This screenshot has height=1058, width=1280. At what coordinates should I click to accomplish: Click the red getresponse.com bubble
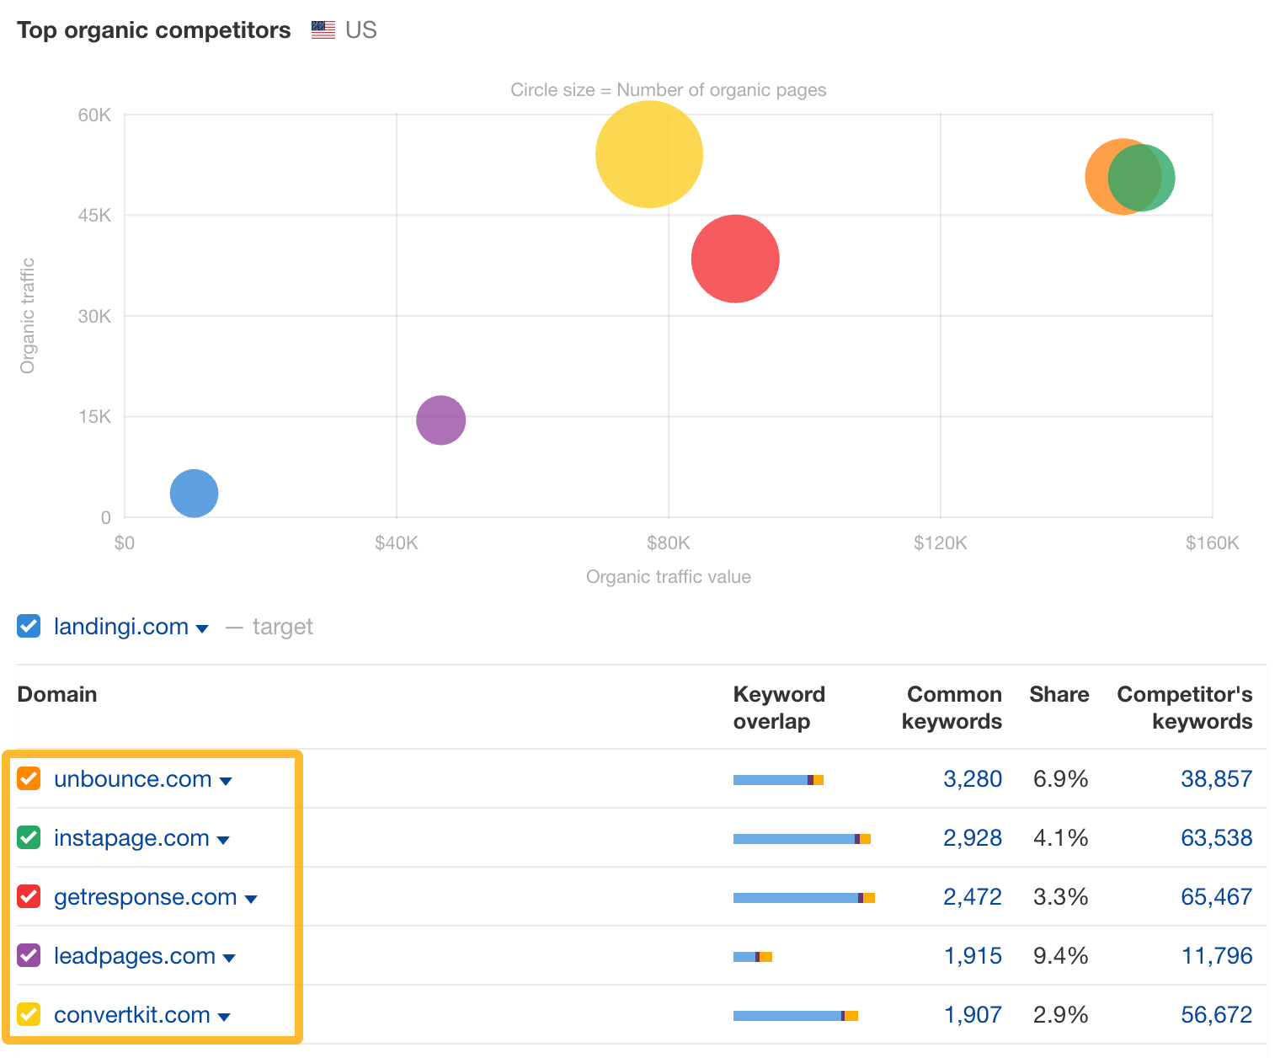coord(735,258)
